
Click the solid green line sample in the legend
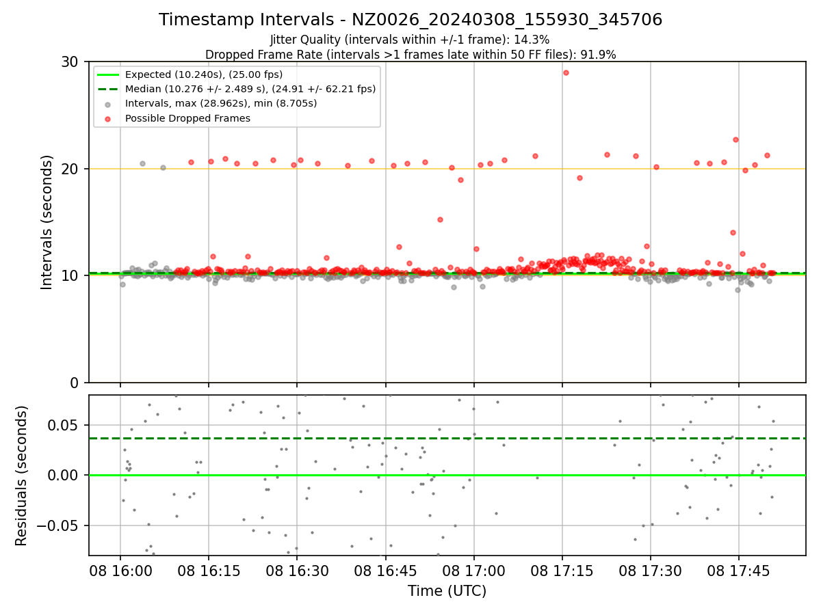(109, 74)
